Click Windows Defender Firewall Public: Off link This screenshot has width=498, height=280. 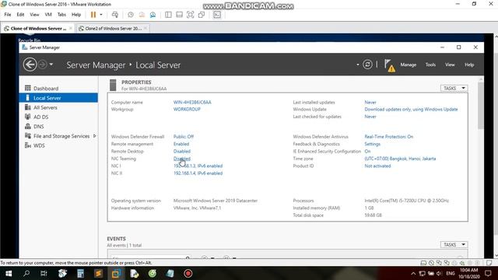pos(184,137)
